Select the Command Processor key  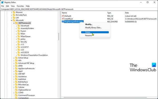27,95
